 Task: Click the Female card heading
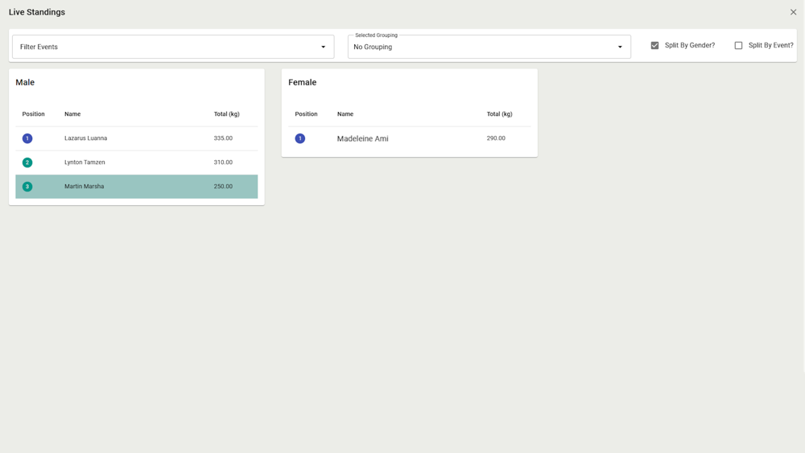coord(303,82)
